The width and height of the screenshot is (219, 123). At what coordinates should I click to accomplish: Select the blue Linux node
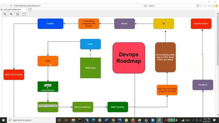(90, 44)
